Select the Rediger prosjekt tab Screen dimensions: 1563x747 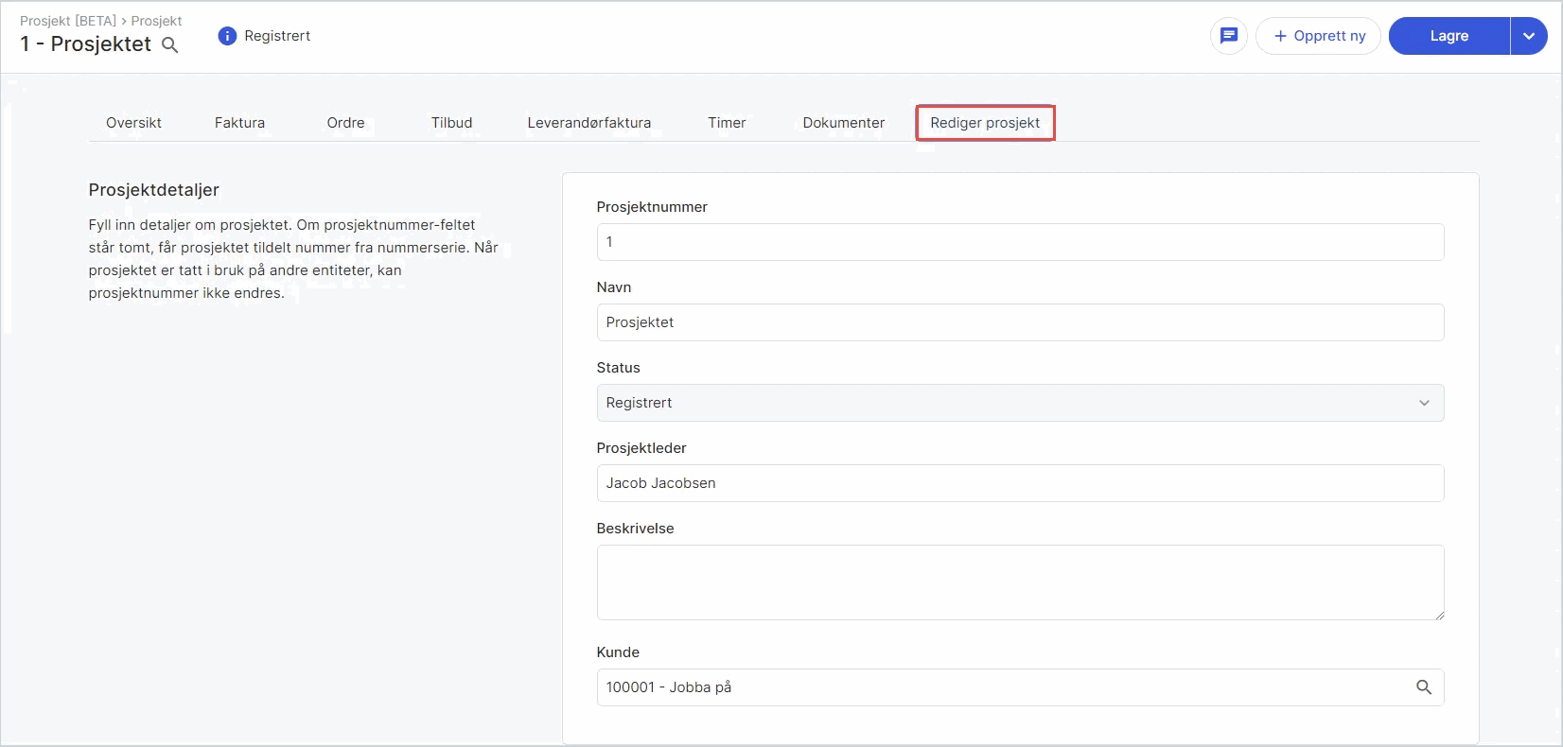click(985, 123)
